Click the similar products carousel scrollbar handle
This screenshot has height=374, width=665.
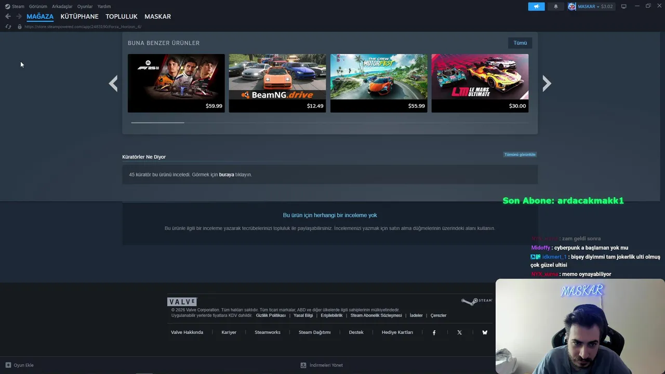click(158, 123)
